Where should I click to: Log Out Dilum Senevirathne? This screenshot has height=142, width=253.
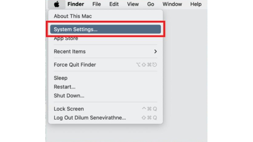pyautogui.click(x=90, y=118)
